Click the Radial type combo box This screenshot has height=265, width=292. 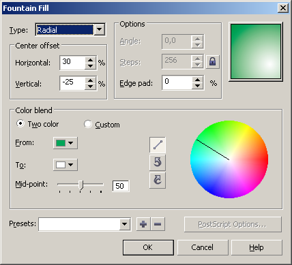point(70,29)
